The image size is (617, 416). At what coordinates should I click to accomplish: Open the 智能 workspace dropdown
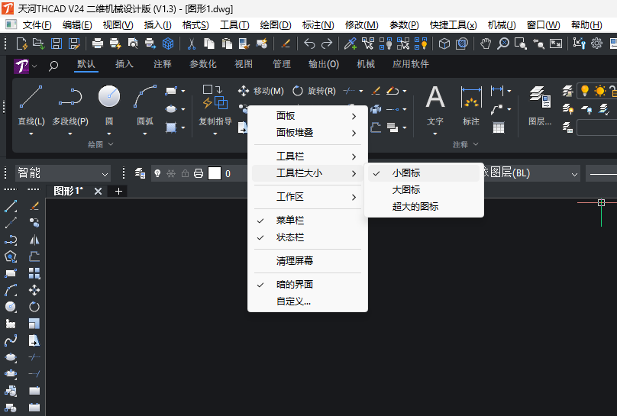coord(63,174)
